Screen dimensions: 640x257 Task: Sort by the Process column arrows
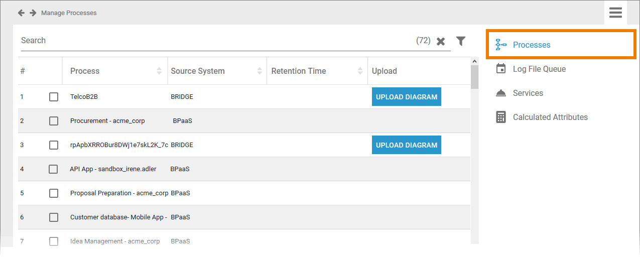pyautogui.click(x=159, y=71)
